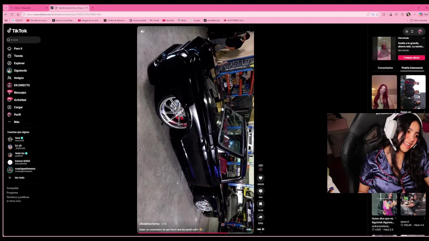Open the browser tab search dropdown
The width and height of the screenshot is (429, 241).
(6, 8)
